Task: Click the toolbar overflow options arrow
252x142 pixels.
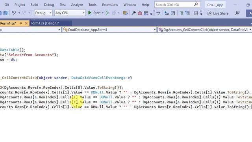Action: pyautogui.click(x=151, y=14)
